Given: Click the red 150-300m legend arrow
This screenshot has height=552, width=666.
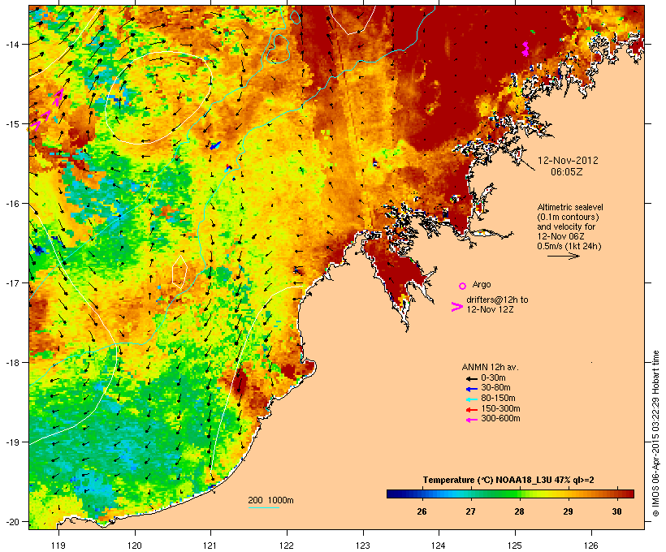Looking at the screenshot, I should [x=471, y=409].
